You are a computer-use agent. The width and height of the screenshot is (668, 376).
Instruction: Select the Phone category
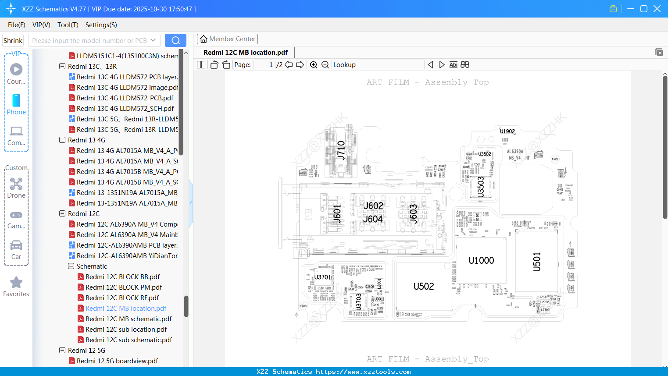[x=16, y=105]
